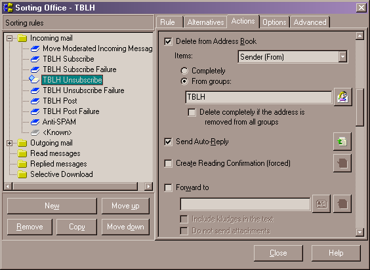Click the template icon at Forward to row
The image size is (370, 270).
pyautogui.click(x=342, y=204)
